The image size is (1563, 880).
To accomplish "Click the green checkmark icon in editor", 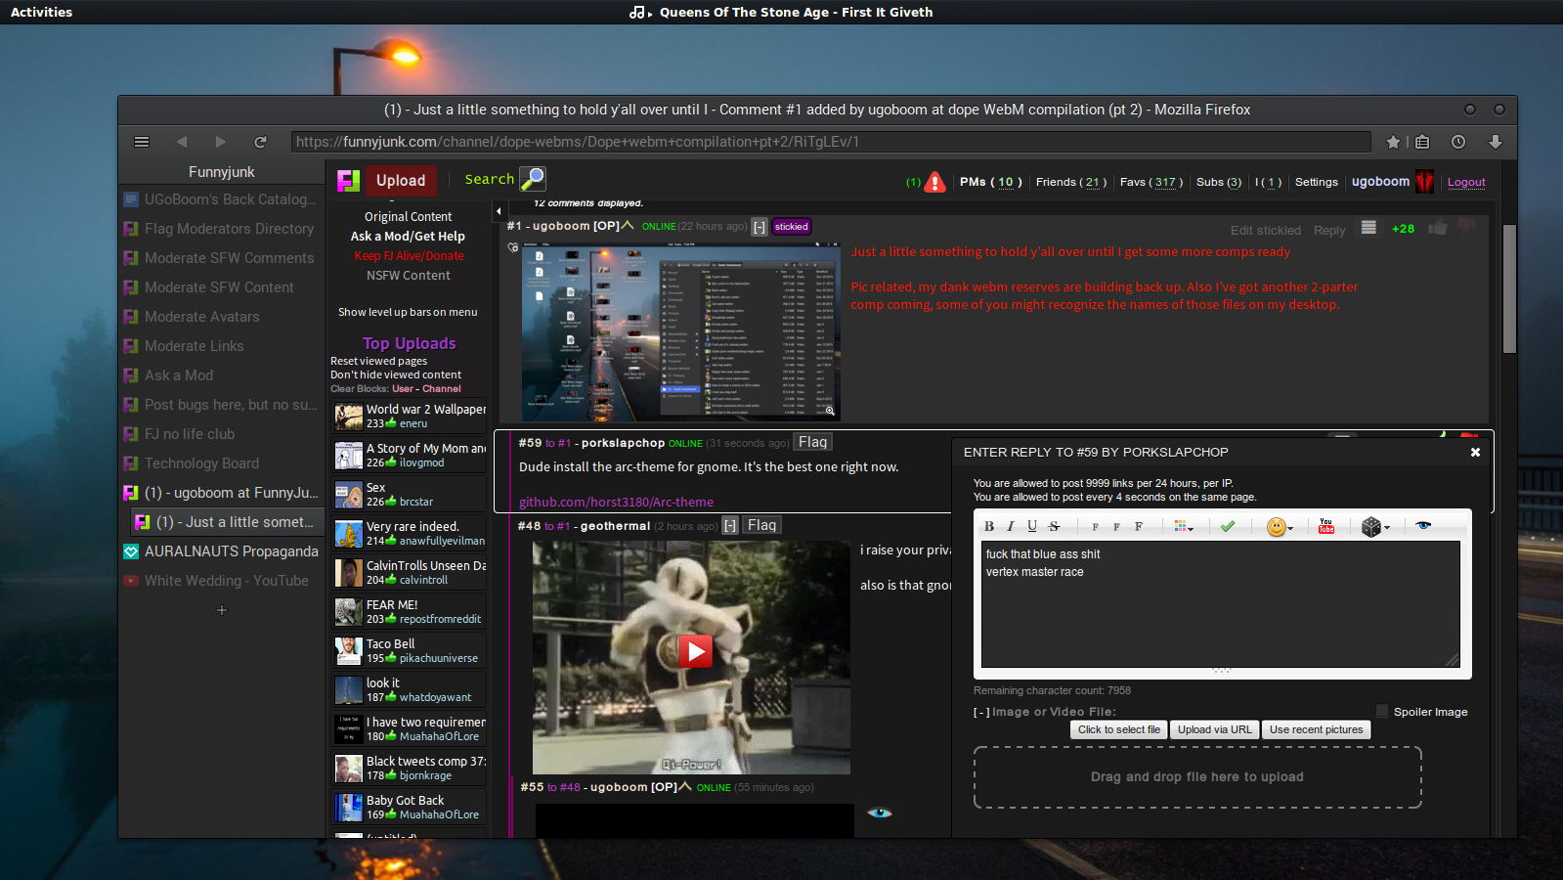I will click(1228, 526).
